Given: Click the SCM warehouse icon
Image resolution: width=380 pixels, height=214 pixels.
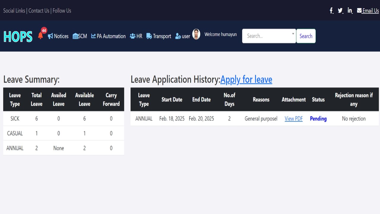Looking at the screenshot, I should pos(75,36).
